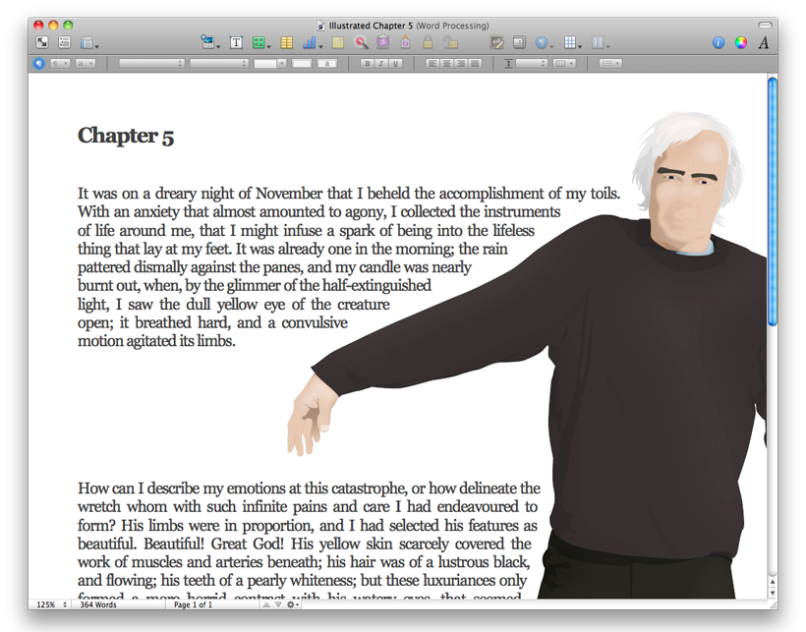Click the scrollbar down arrow
This screenshot has width=806, height=632.
click(772, 593)
